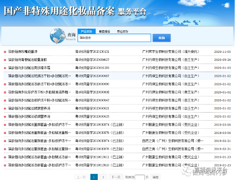Image resolution: width=235 pixels, height=180 pixels.
Task: Click filing number 粤G妆网备字2020000647
Action: pos(92,100)
